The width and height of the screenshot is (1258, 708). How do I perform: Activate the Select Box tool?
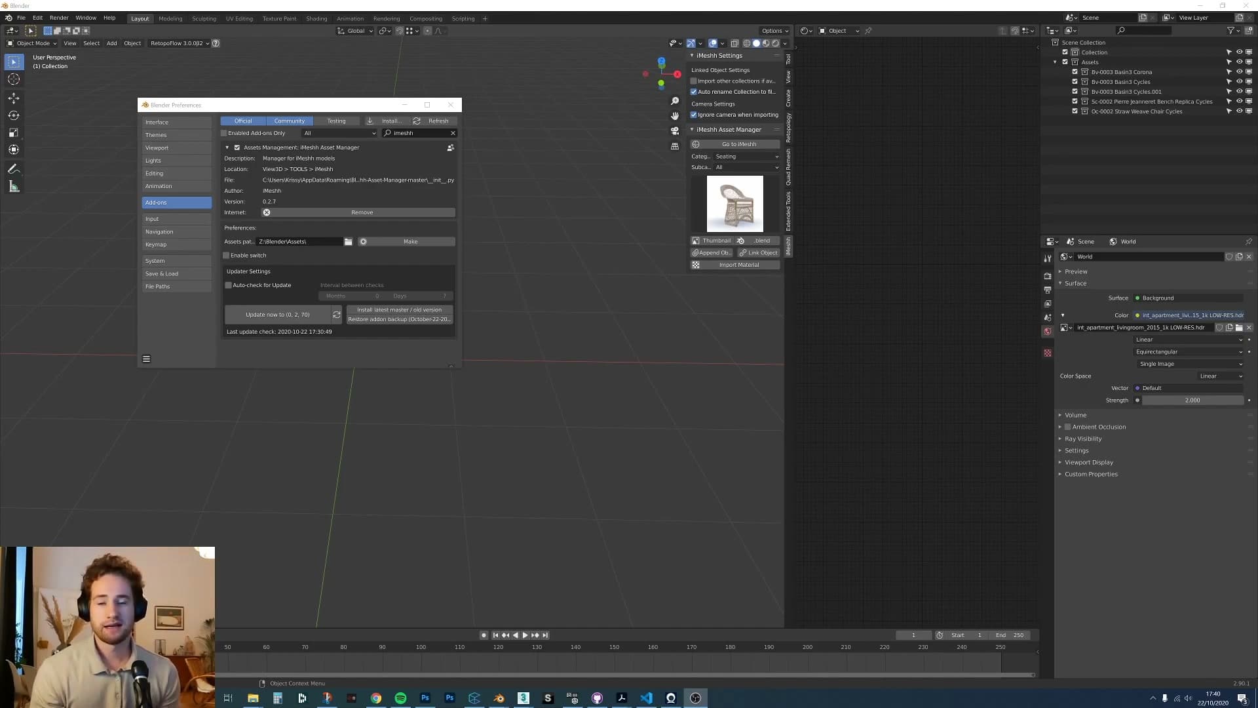(13, 62)
